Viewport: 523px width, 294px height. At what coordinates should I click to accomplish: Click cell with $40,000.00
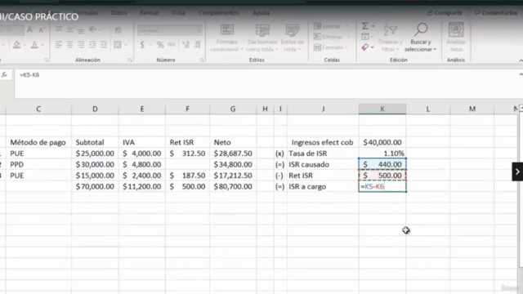[382, 142]
